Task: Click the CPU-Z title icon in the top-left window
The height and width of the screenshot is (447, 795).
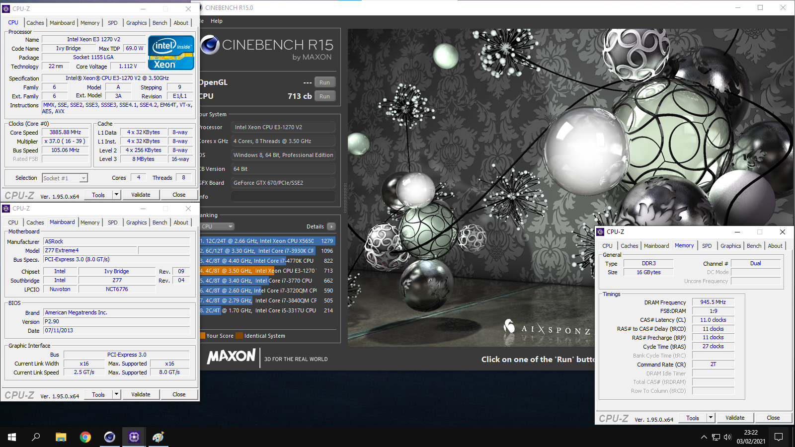Action: click(6, 9)
